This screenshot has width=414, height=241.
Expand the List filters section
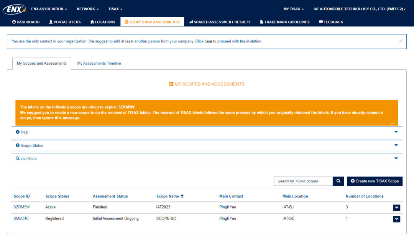point(396,158)
